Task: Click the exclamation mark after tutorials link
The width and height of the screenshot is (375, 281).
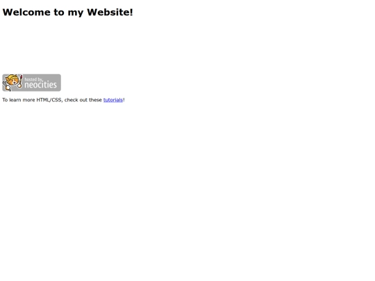Action: (124, 100)
